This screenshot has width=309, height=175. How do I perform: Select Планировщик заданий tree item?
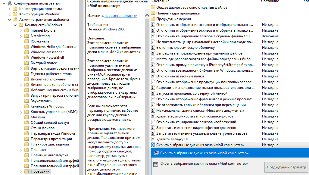pos(50,144)
